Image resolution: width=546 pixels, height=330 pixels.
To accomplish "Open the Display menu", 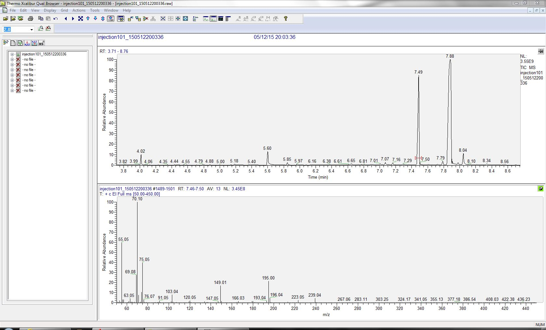I will coord(50,10).
